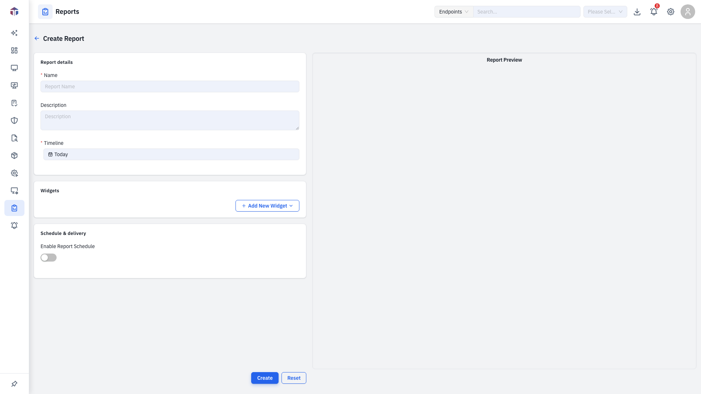The image size is (701, 394).
Task: Open the Timeline Today selector
Action: click(x=171, y=154)
